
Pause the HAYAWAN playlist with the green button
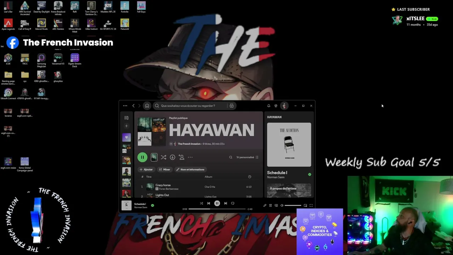tap(142, 157)
